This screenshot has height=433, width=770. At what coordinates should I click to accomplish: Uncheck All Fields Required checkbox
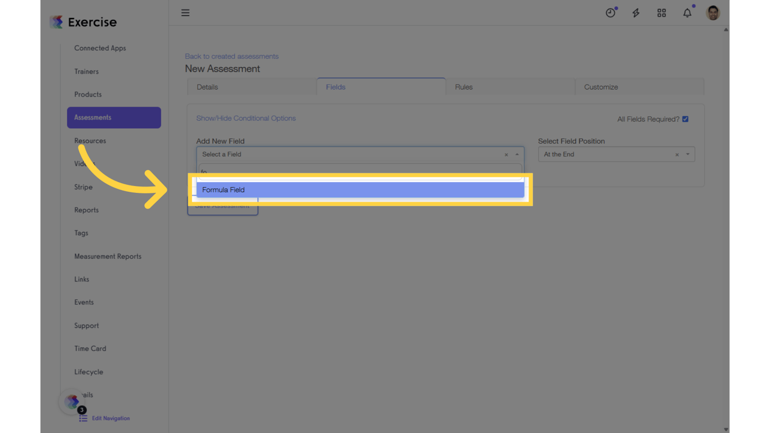point(685,118)
